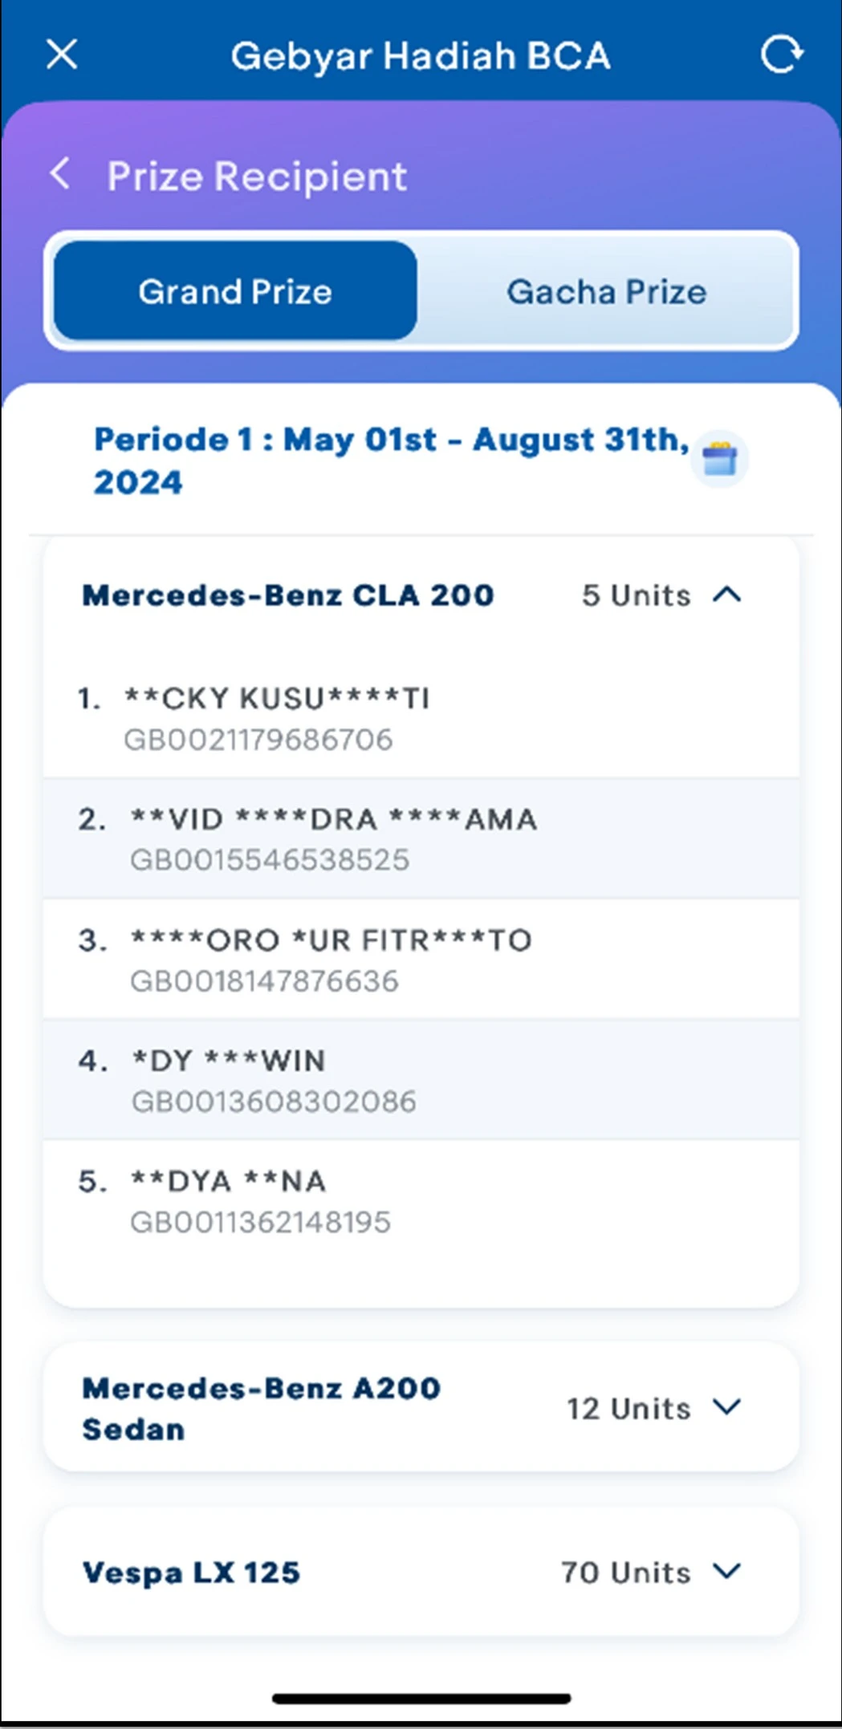Image resolution: width=842 pixels, height=1729 pixels.
Task: Go back from Prize Recipient
Action: (60, 173)
